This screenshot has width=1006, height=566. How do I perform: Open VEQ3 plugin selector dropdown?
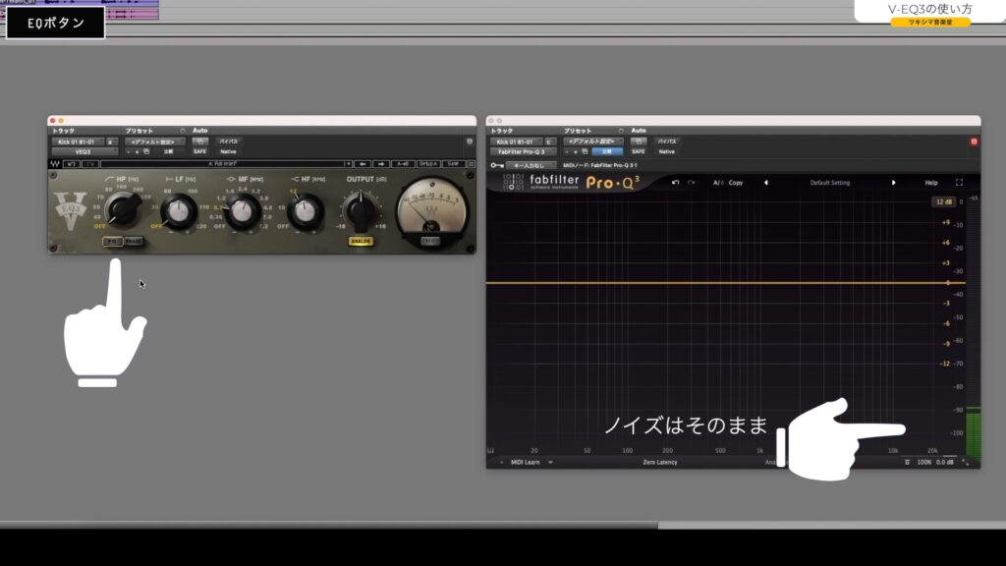[x=84, y=152]
